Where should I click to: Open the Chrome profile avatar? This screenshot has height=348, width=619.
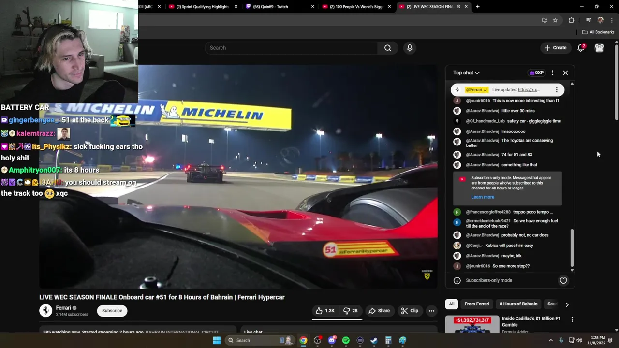(x=600, y=20)
